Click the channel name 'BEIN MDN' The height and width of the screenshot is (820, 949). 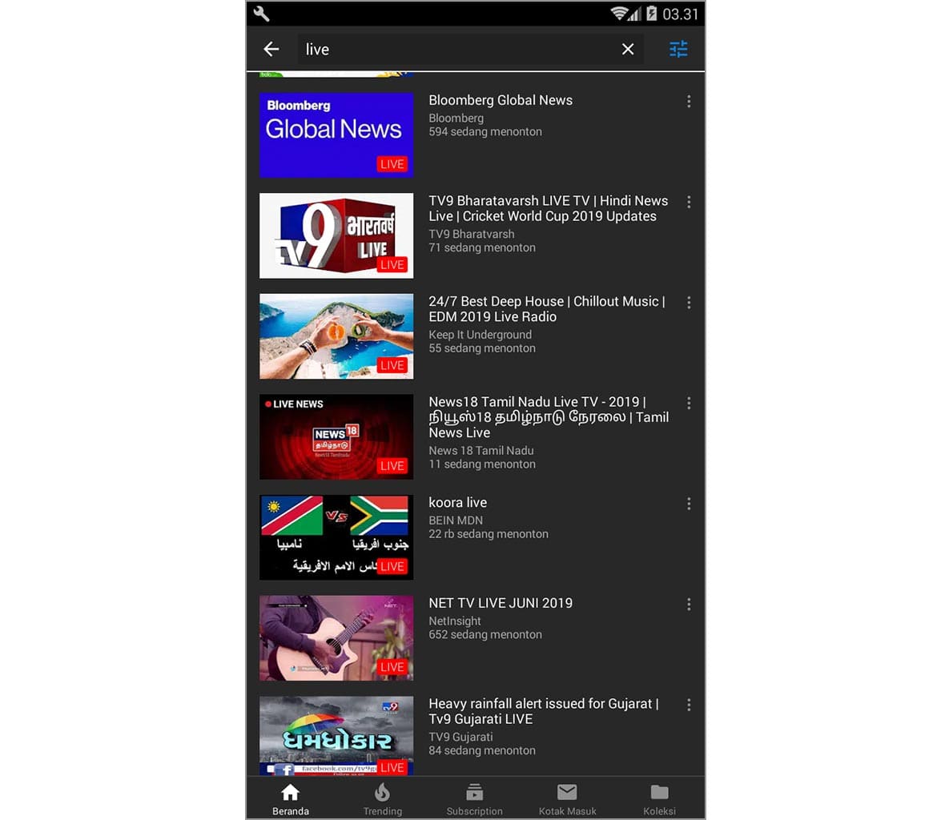pyautogui.click(x=456, y=521)
